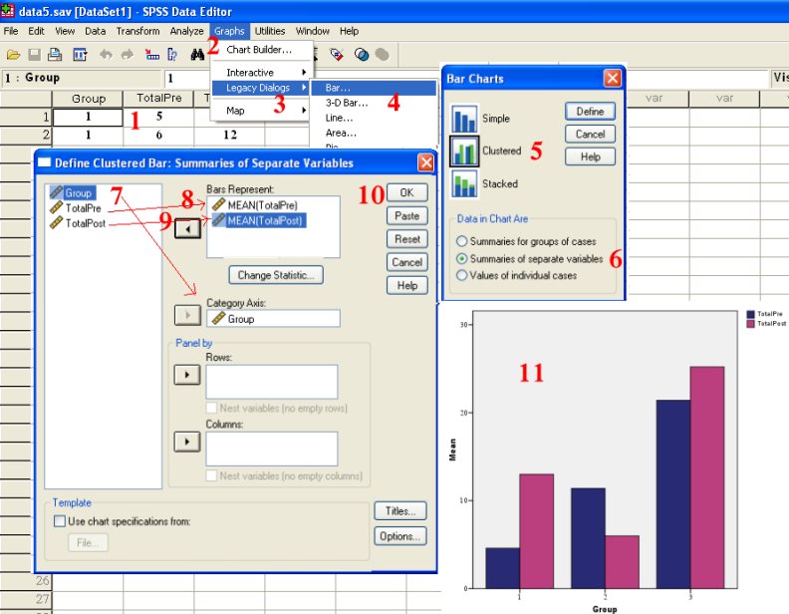Viewport: 789px width, 614px height.
Task: Click OK in Define Clustered Bar dialog
Action: point(407,192)
